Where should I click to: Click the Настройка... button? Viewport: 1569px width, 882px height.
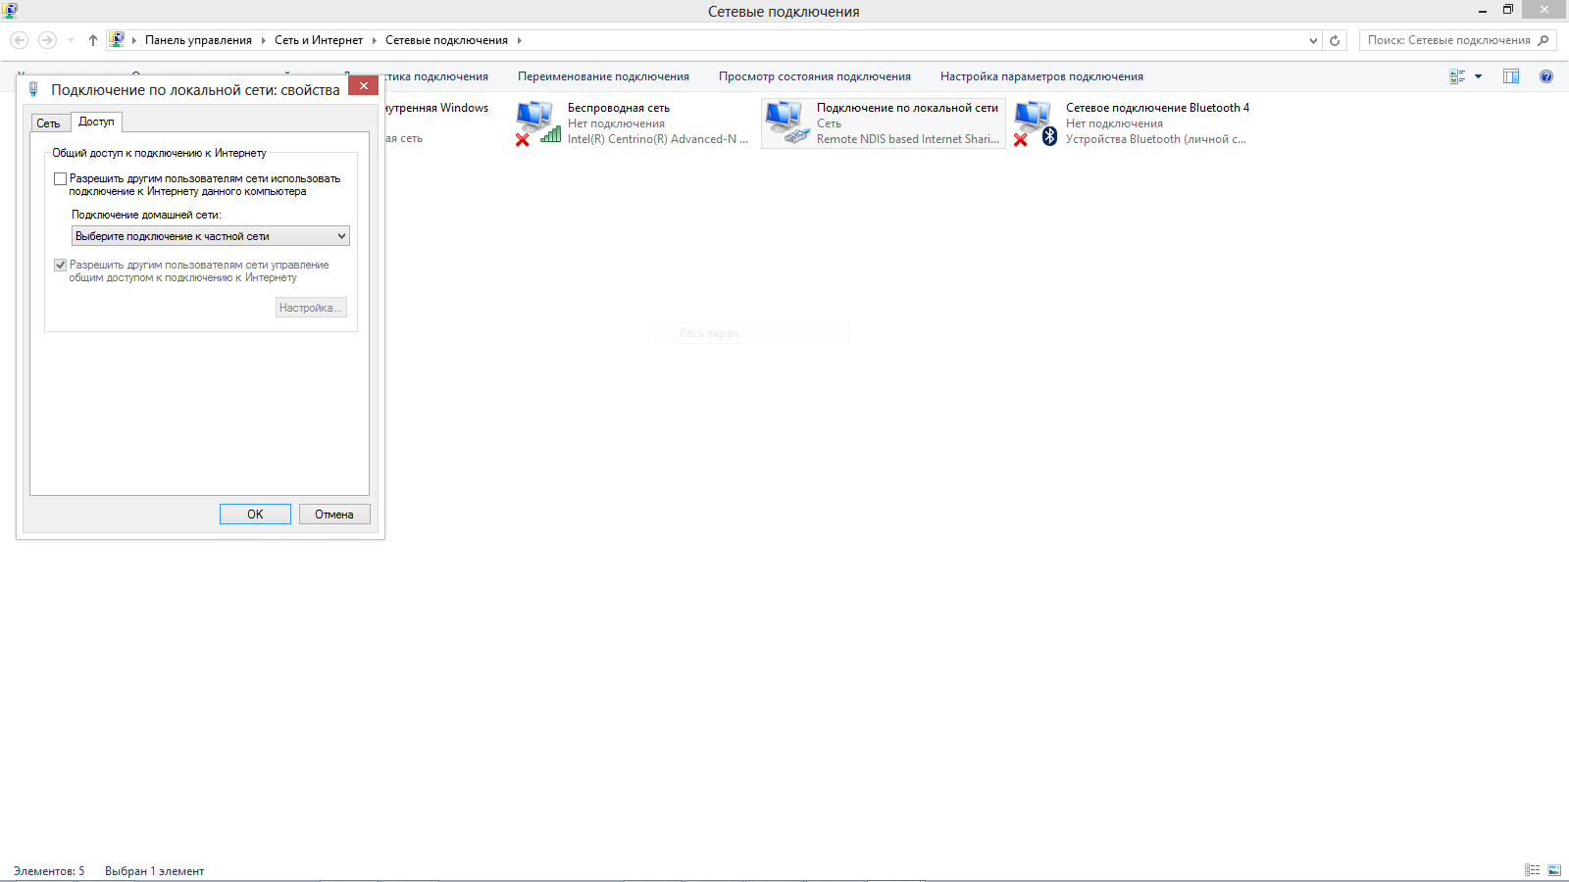tap(311, 308)
